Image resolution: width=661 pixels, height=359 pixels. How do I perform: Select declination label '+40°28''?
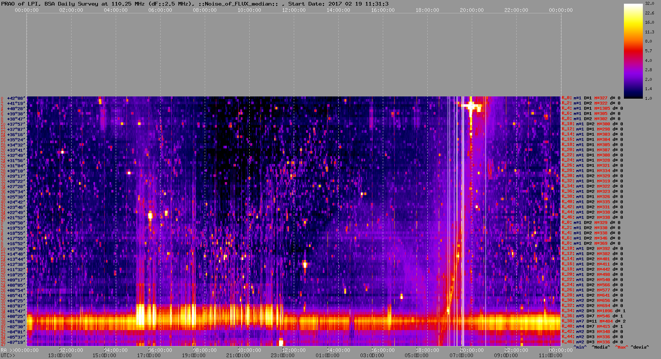pos(16,109)
